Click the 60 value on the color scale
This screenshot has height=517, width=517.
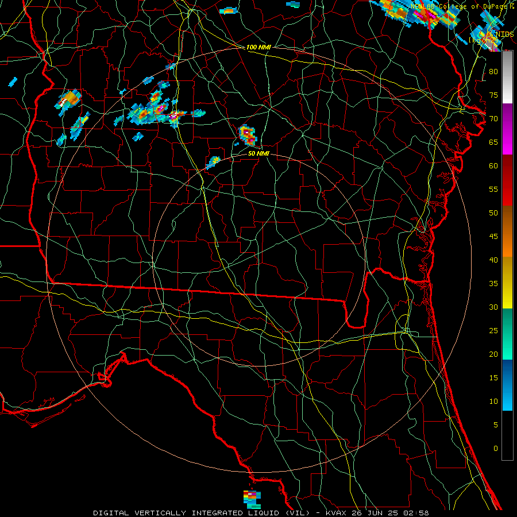point(493,166)
